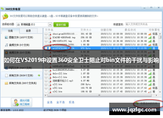Click vertical scrollbar up arrow
This screenshot has width=163, height=118.
(160, 34)
